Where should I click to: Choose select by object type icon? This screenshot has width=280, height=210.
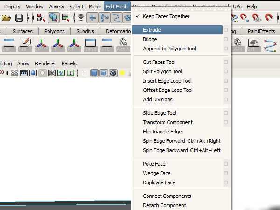tap(54, 18)
